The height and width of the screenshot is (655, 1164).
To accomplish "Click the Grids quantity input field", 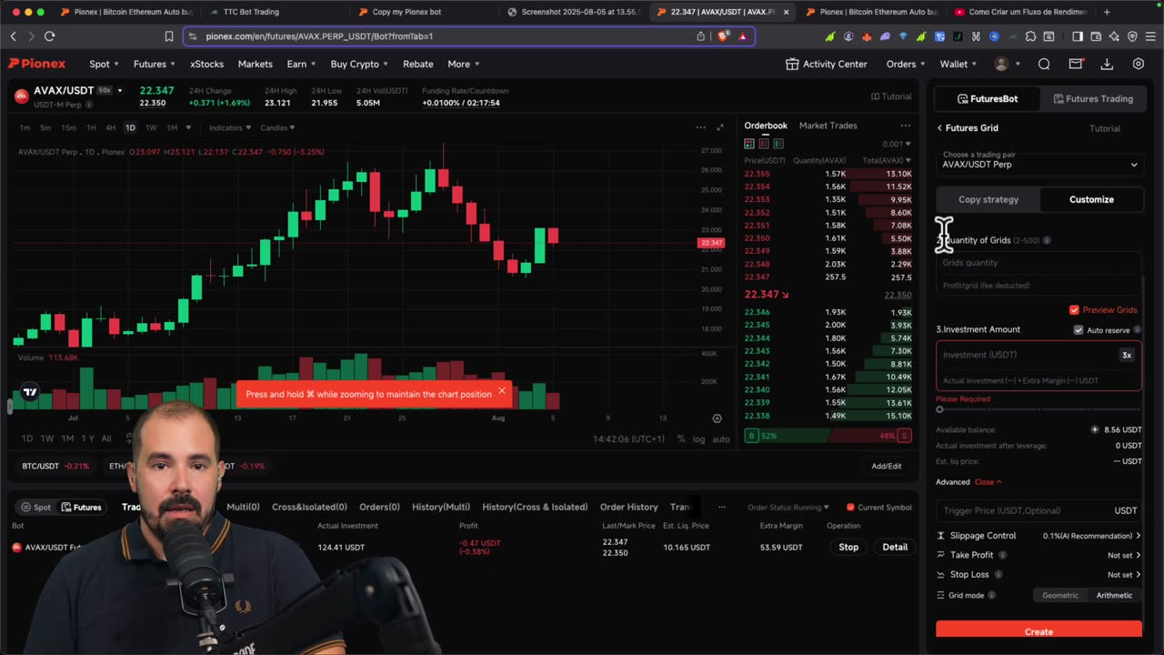I will 1039,263.
